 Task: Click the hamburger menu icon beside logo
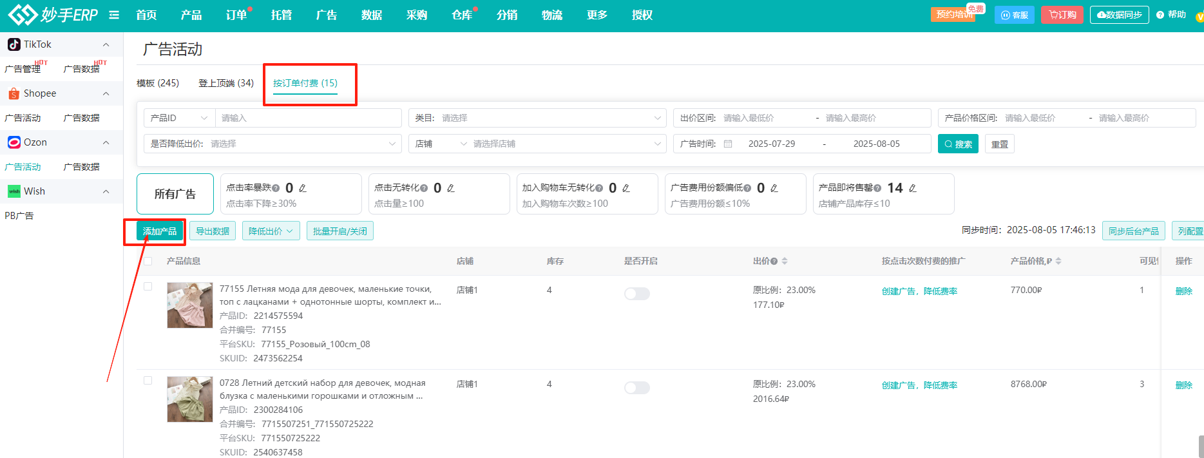click(114, 15)
